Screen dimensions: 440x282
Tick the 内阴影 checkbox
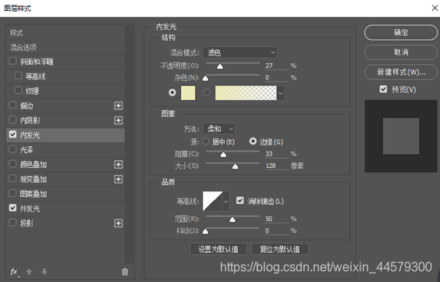point(12,120)
